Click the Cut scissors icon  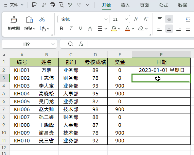42,19
